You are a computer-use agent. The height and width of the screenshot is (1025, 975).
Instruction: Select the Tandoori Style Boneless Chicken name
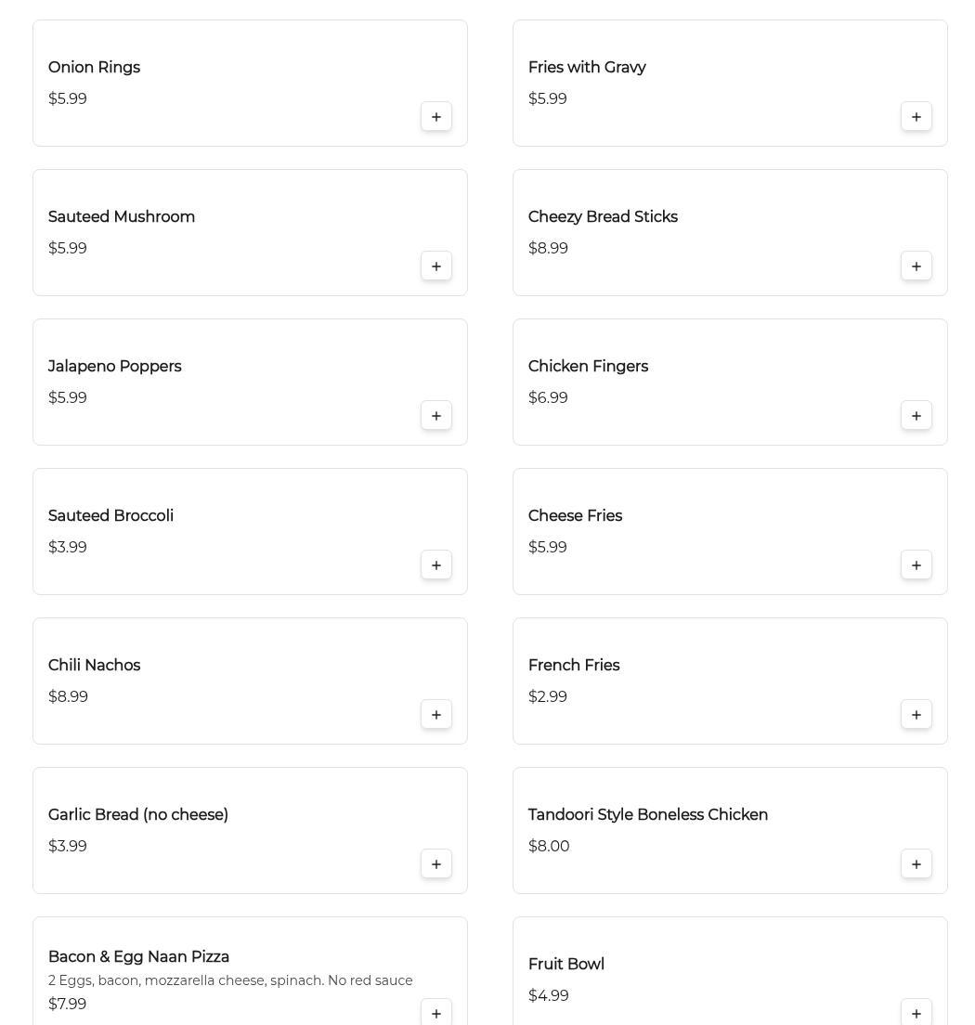(x=647, y=815)
